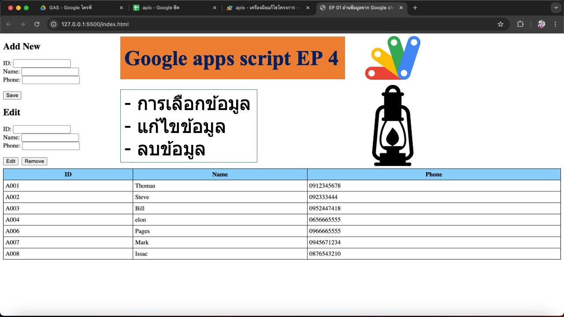Click the address bar URL 127.0.0.1:5500

[x=95, y=24]
